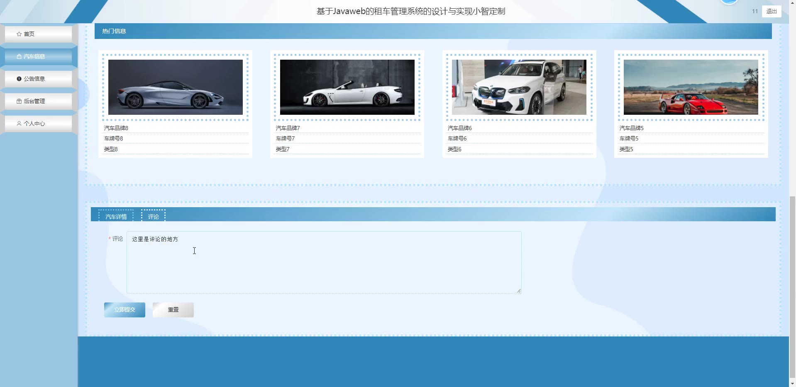Select 汽车信息 in the sidebar
The image size is (796, 387).
tap(38, 56)
